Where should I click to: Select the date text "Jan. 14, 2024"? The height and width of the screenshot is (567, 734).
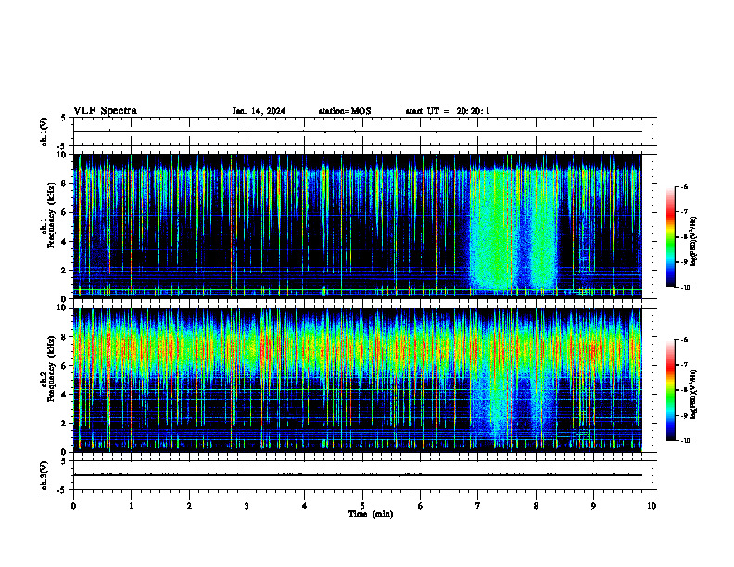pyautogui.click(x=259, y=111)
